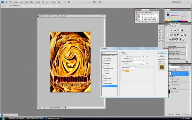Viewport: 192px width, 120px height.
Task: Select the Elliptical Marquee tool
Action: [x=160, y=27]
